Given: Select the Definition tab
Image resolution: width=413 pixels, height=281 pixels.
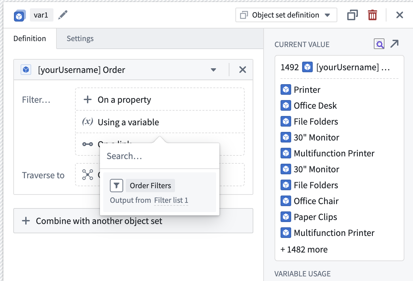Looking at the screenshot, I should (30, 38).
